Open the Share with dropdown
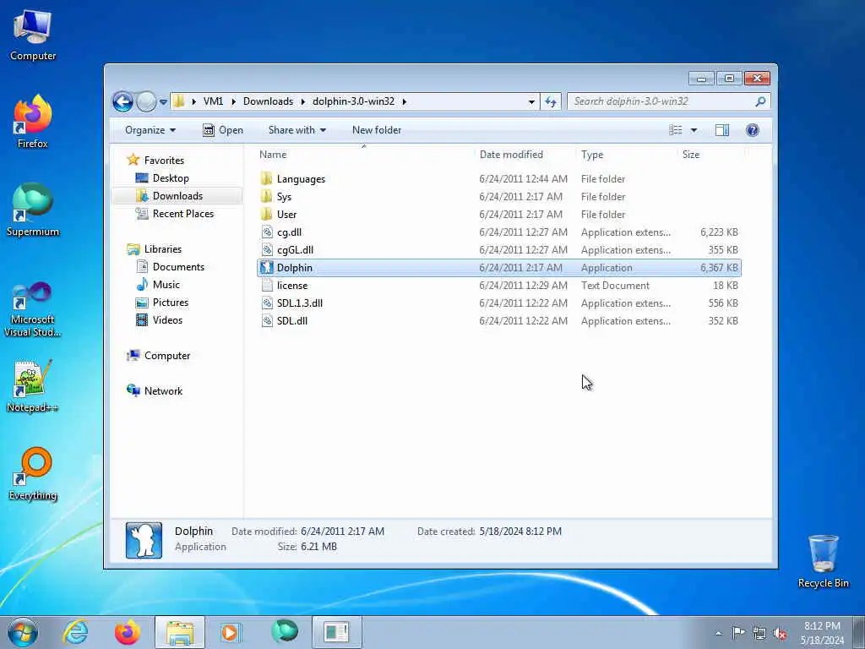Image resolution: width=865 pixels, height=649 pixels. point(296,130)
